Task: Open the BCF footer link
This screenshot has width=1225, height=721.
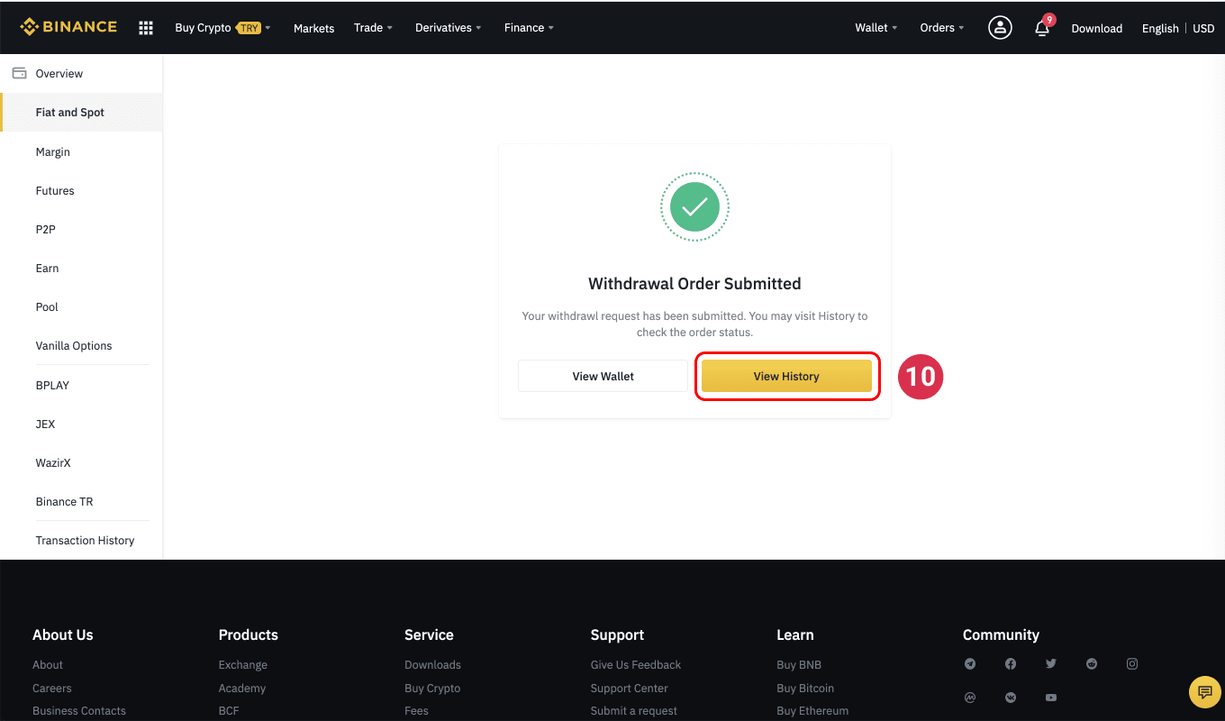Action: [230, 711]
